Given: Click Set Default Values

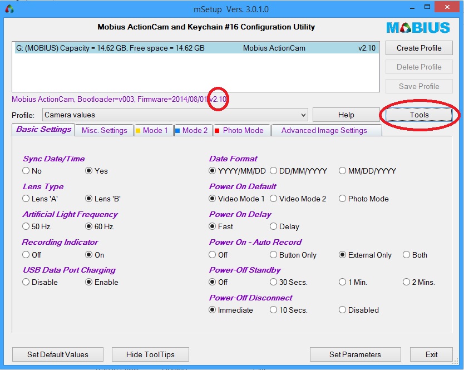Looking at the screenshot, I should click(x=58, y=354).
